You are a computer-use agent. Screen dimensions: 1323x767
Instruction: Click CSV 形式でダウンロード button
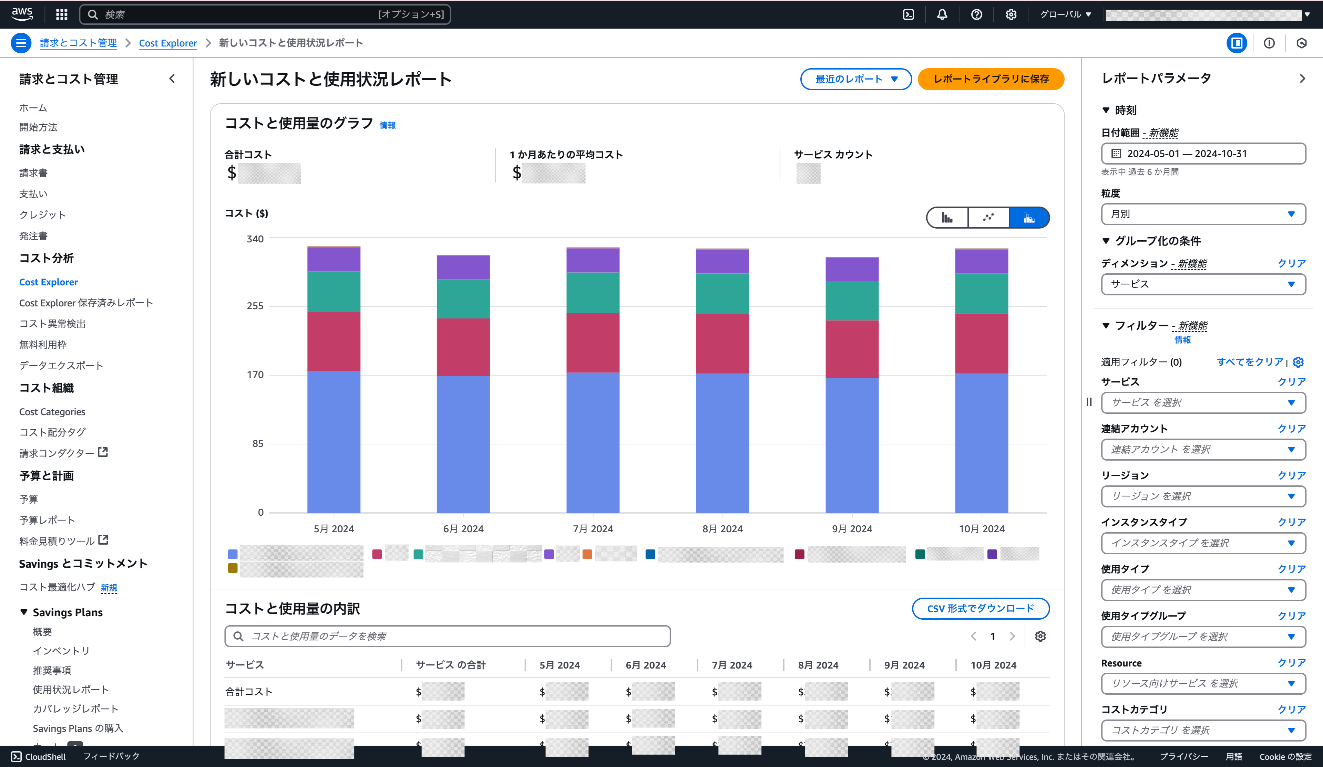click(980, 609)
